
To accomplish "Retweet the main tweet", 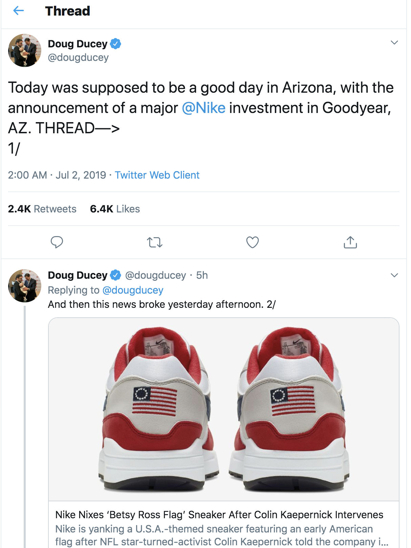I will [155, 242].
